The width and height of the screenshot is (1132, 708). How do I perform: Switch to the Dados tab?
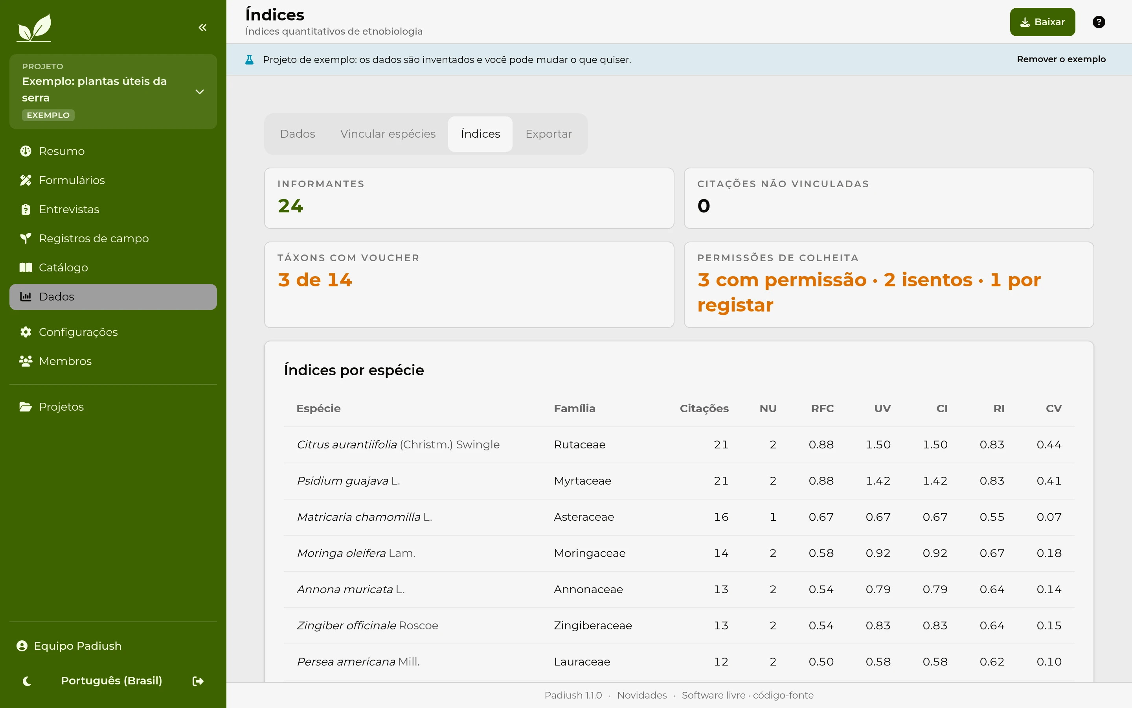[x=298, y=134]
